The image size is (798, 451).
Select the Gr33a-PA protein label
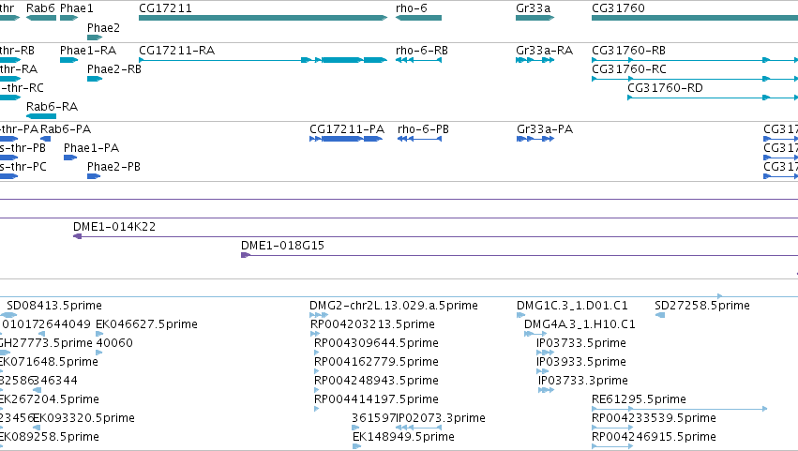(545, 129)
